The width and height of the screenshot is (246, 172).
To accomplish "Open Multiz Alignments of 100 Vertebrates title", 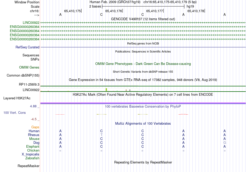I will pos(143,124).
